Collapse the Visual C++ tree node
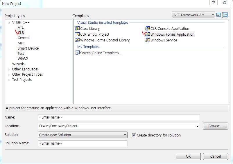The height and width of the screenshot is (164, 233). pos(9,23)
